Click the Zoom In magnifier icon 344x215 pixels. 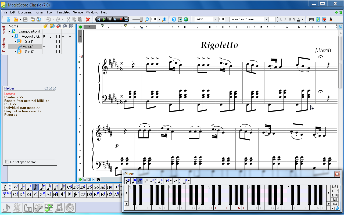click(164, 19)
